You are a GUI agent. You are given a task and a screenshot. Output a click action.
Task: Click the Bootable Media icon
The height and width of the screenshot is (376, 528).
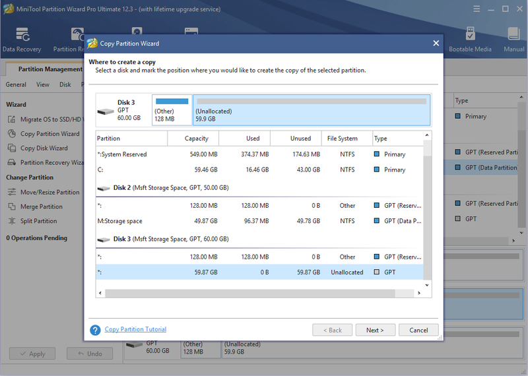pos(470,34)
